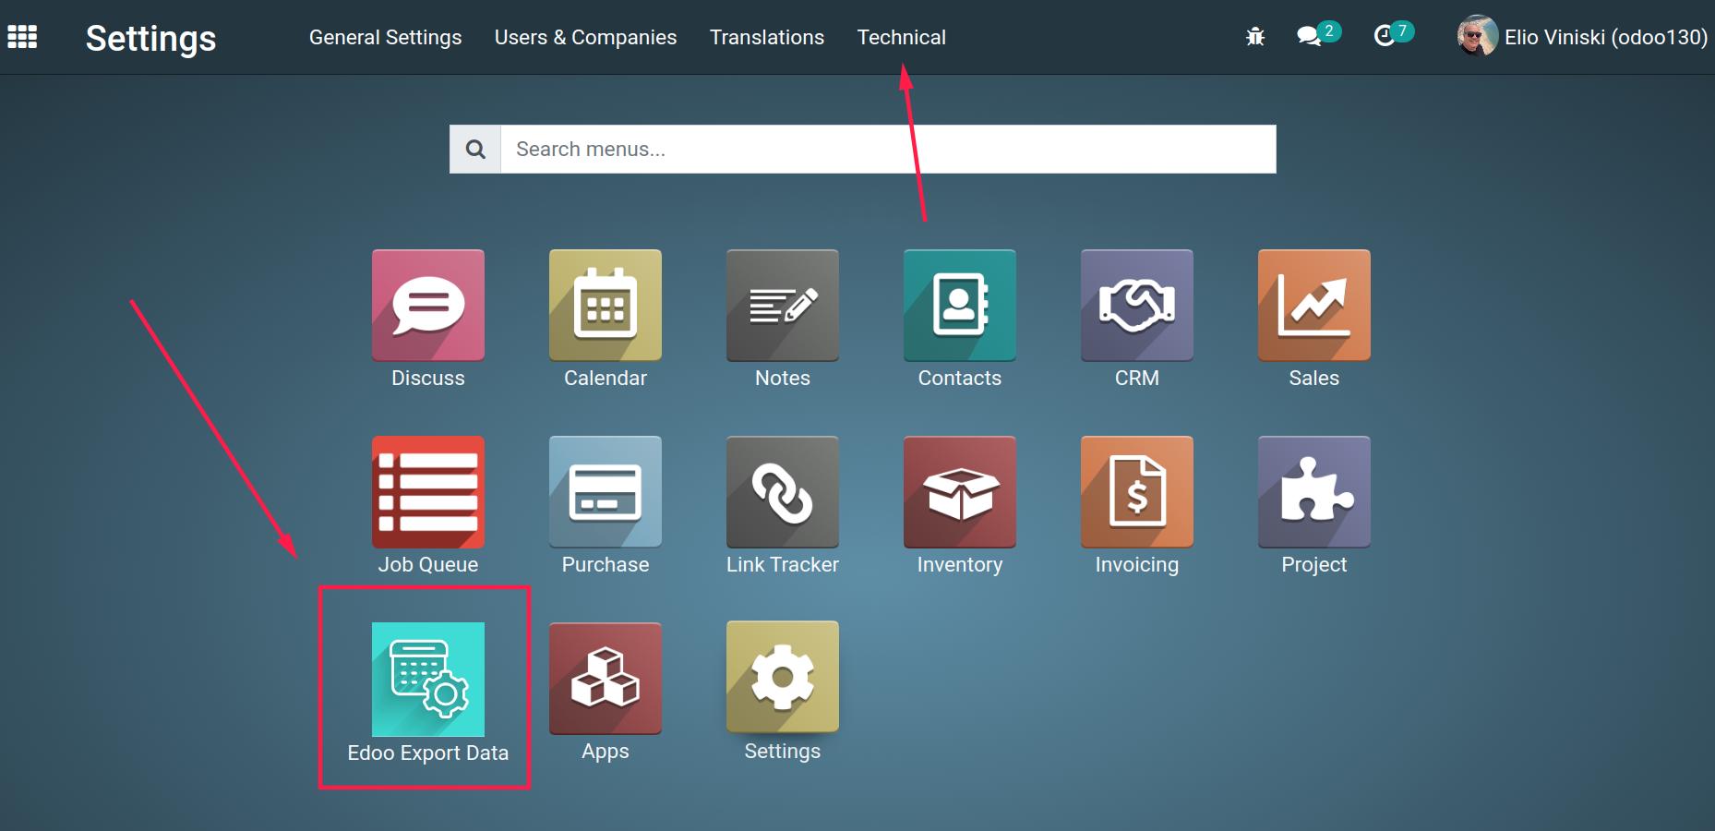Launch the Notes app
1715x831 pixels.
click(783, 306)
